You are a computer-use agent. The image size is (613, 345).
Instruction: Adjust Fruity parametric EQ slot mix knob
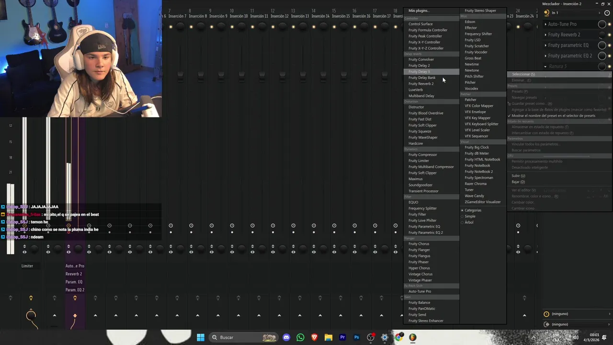click(602, 45)
